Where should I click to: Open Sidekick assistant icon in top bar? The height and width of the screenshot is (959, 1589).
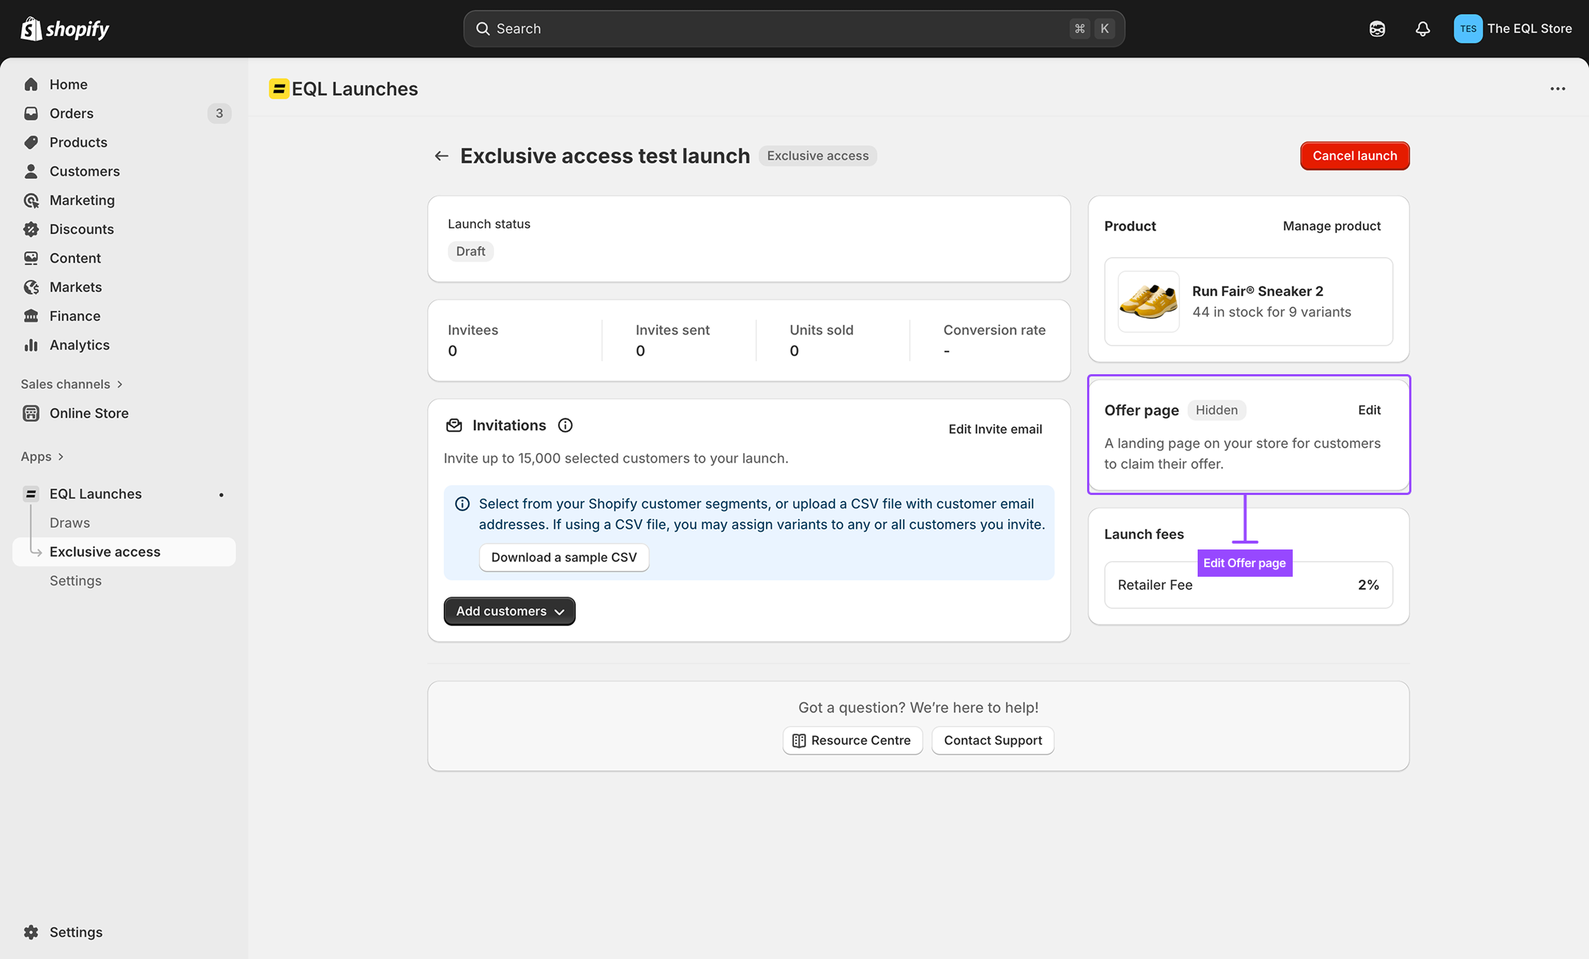point(1377,29)
